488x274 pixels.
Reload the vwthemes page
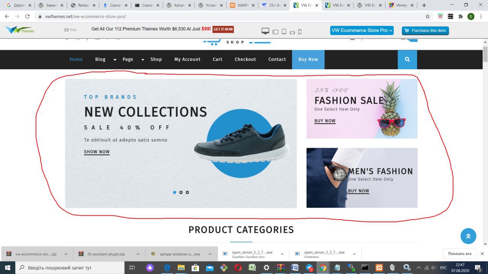pyautogui.click(x=27, y=16)
